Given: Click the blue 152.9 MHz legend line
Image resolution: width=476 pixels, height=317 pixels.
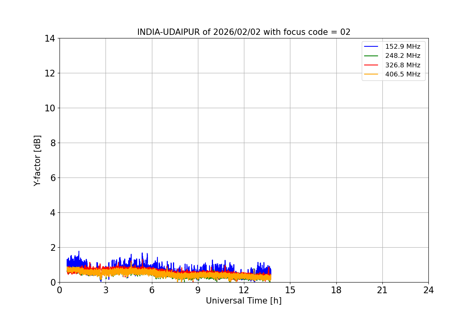Looking at the screenshot, I should pos(372,47).
